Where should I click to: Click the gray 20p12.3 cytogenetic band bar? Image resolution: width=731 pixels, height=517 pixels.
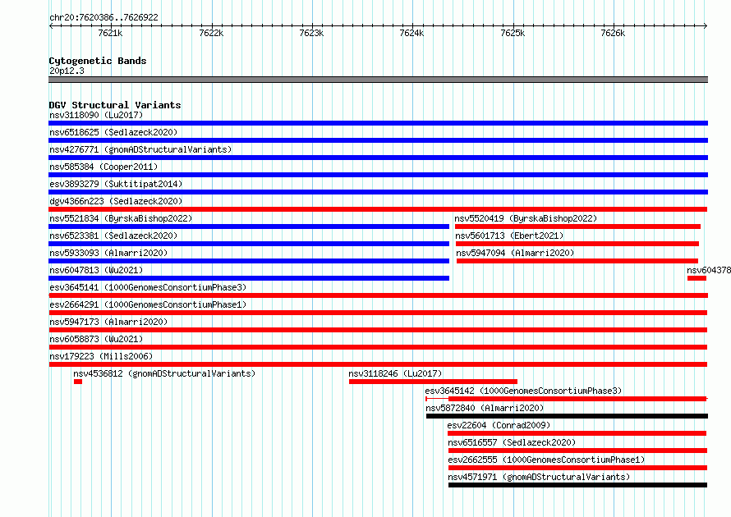tap(378, 80)
